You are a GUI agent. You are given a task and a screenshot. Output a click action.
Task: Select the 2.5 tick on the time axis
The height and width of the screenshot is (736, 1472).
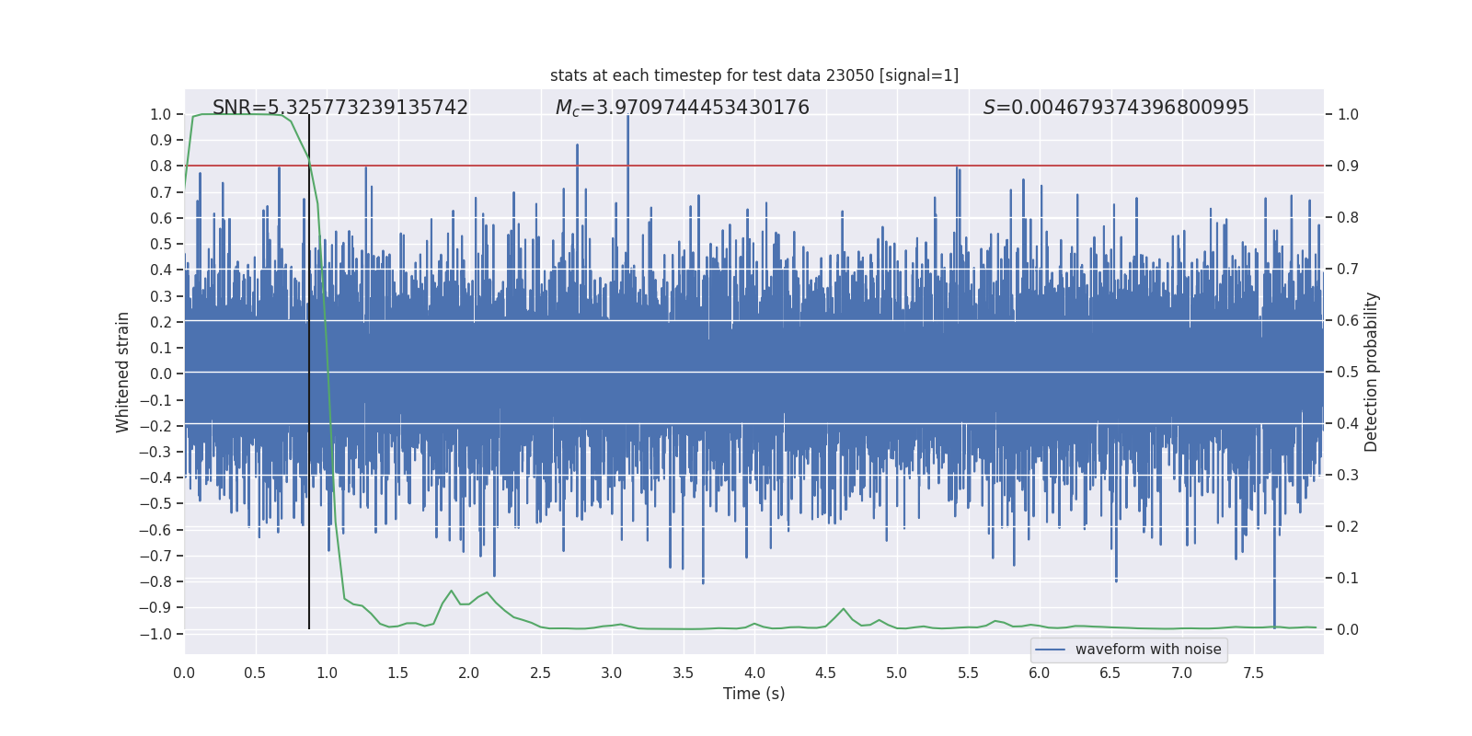[x=540, y=673]
